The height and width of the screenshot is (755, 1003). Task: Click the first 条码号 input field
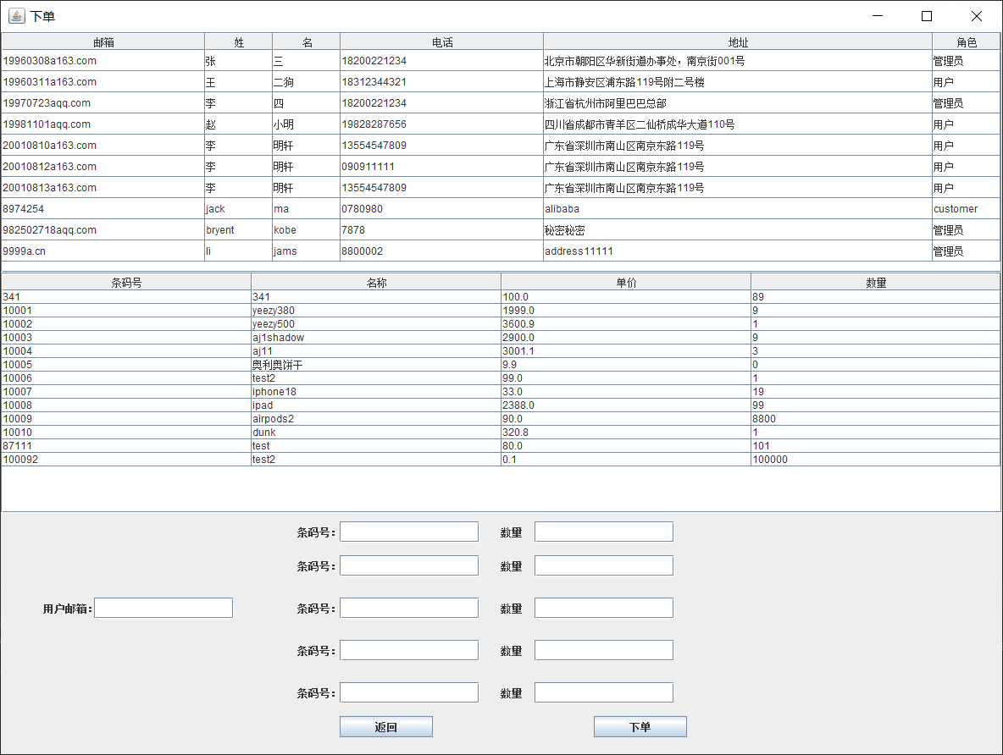408,531
